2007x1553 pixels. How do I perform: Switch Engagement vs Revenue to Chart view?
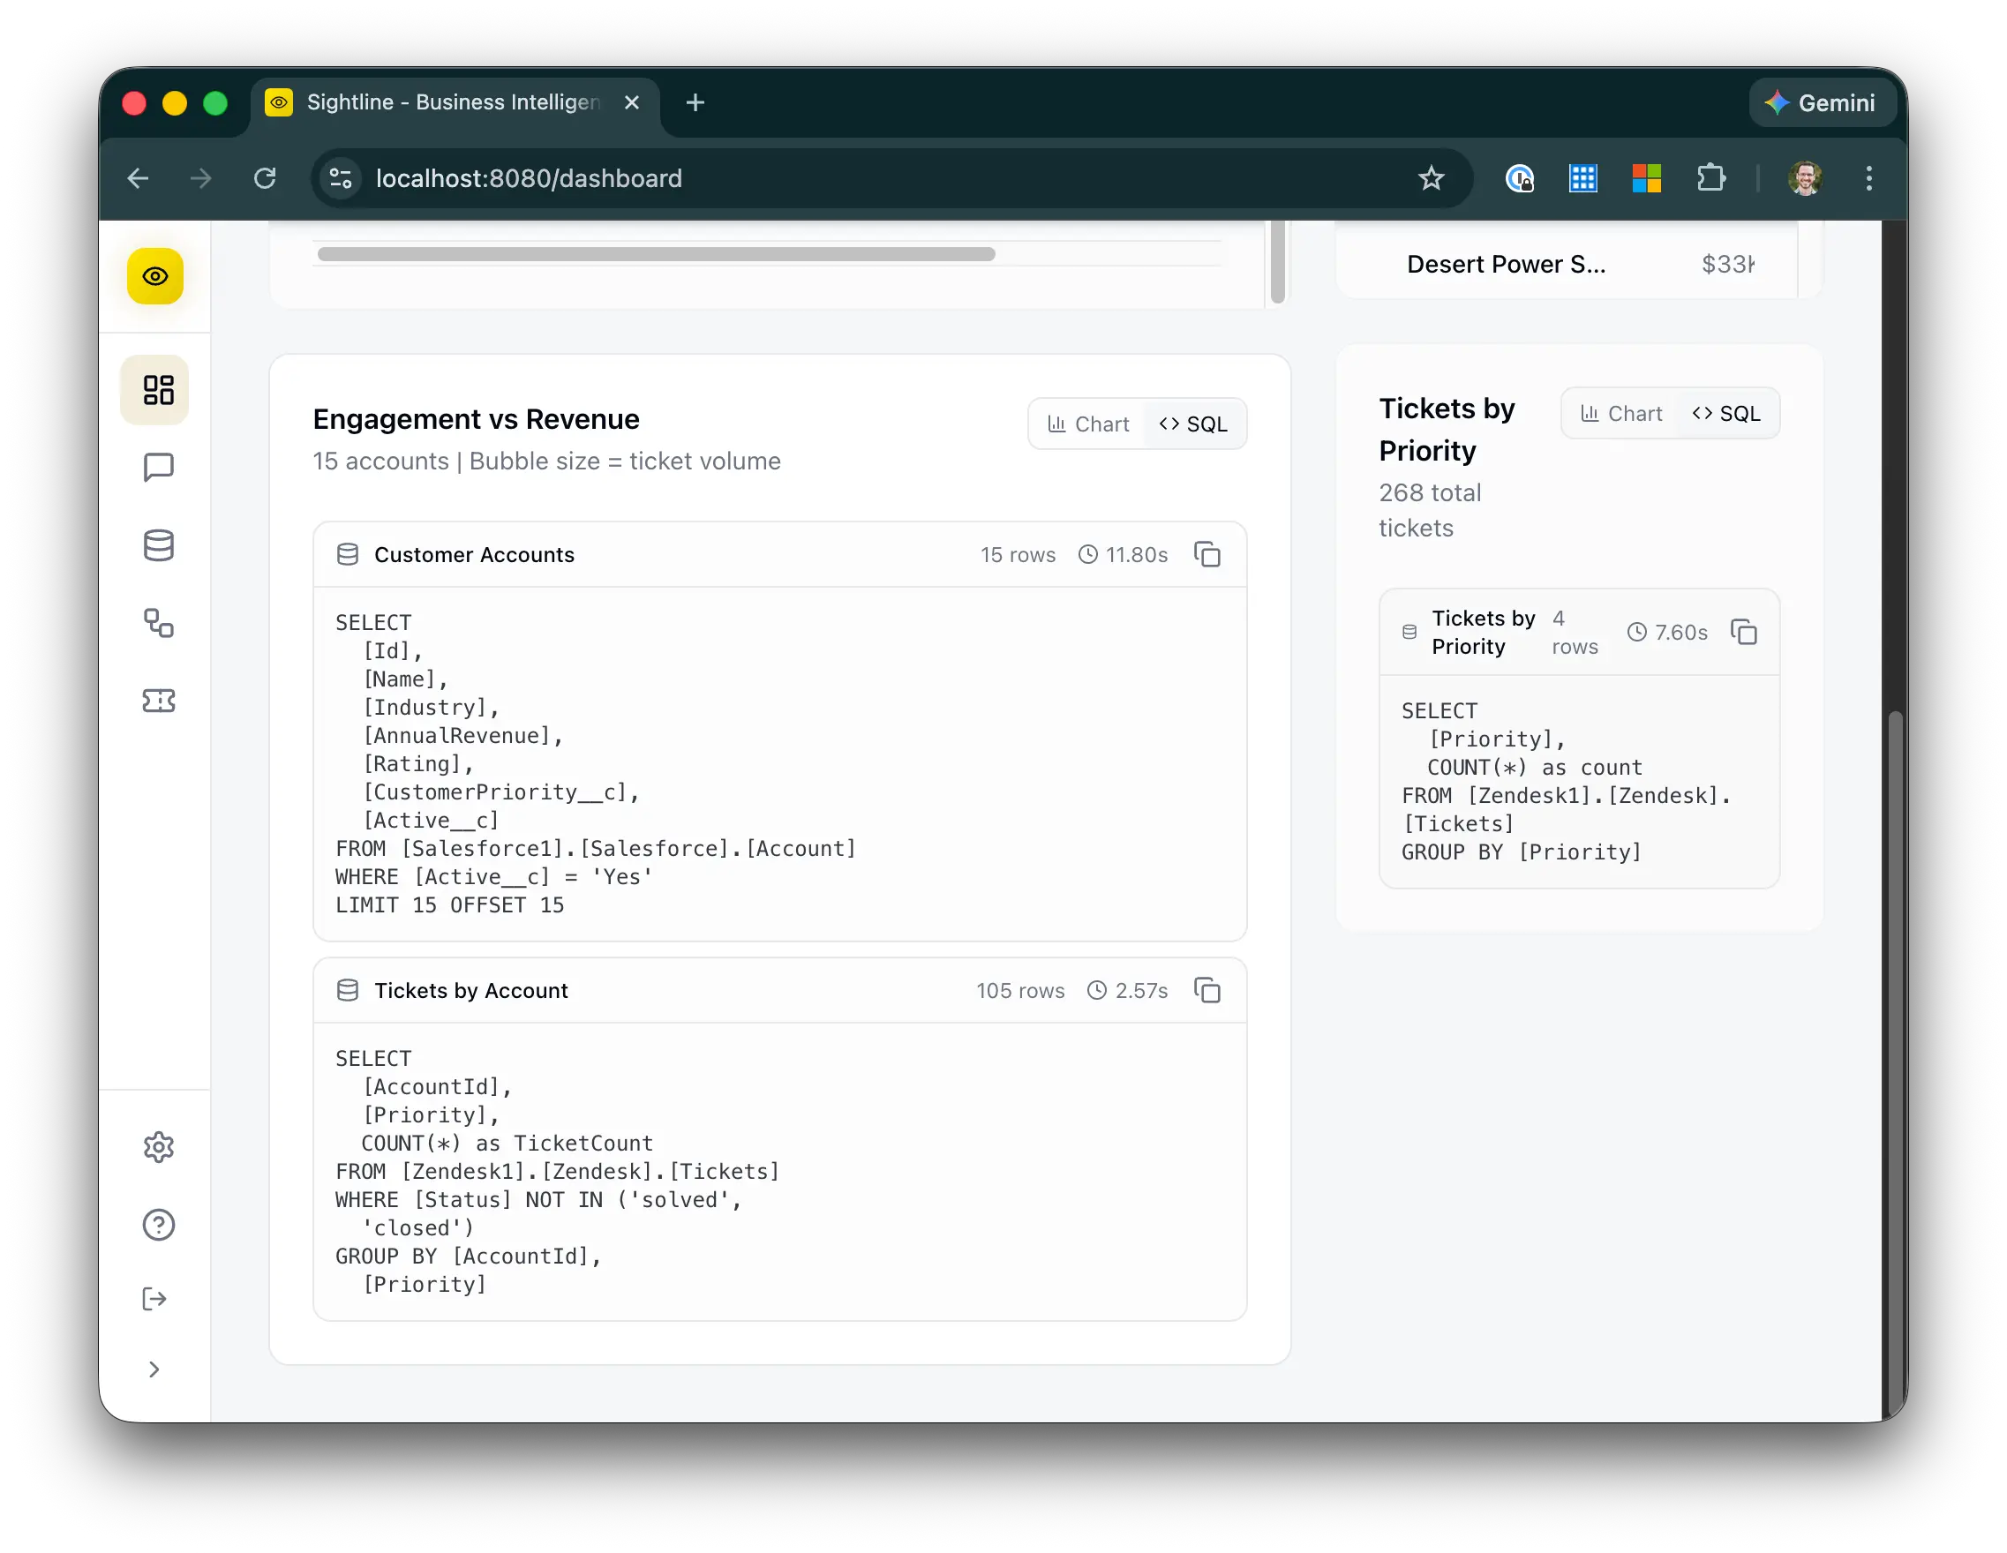pos(1088,424)
